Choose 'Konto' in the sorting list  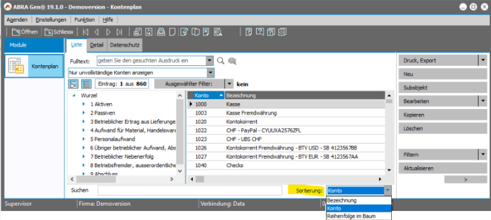point(359,209)
